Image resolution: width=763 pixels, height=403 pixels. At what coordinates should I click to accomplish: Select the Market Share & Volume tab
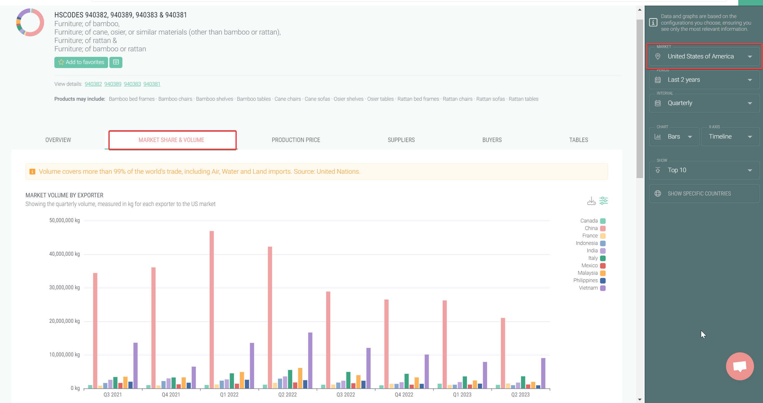click(171, 140)
